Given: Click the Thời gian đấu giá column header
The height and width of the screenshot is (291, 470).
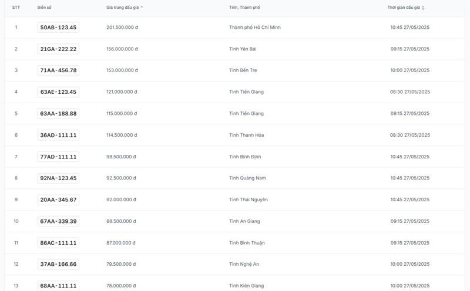Looking at the screenshot, I should click(404, 8).
